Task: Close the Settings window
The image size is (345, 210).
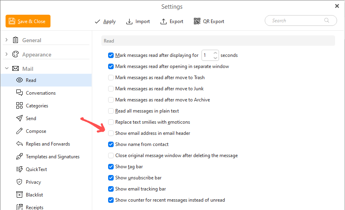Action: pos(337,6)
